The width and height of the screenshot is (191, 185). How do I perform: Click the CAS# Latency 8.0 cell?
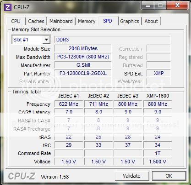pyautogui.click(x=98, y=112)
